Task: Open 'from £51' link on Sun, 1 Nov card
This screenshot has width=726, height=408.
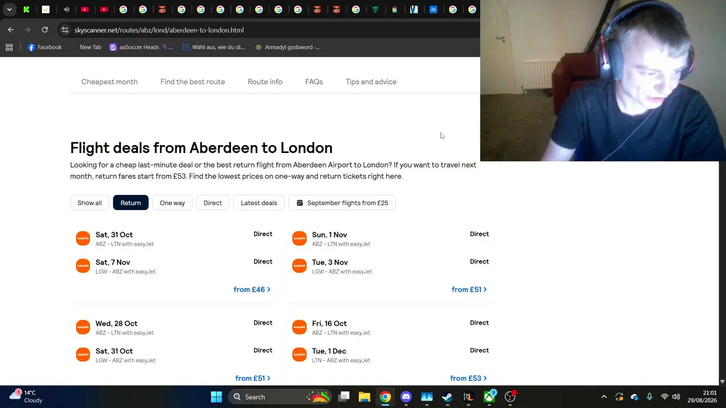Action: pos(469,290)
